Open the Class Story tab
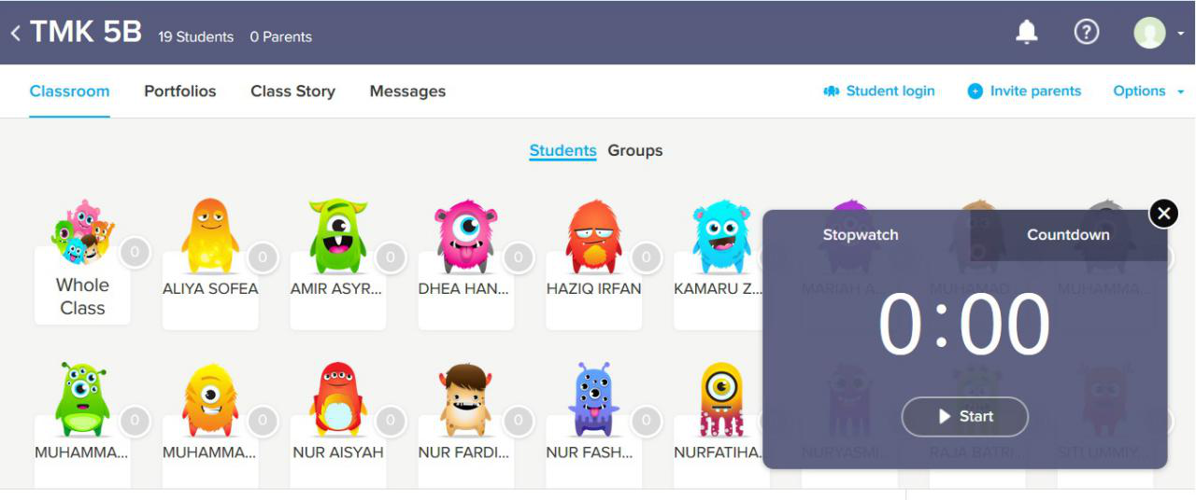Image resolution: width=1196 pixels, height=500 pixels. point(292,91)
